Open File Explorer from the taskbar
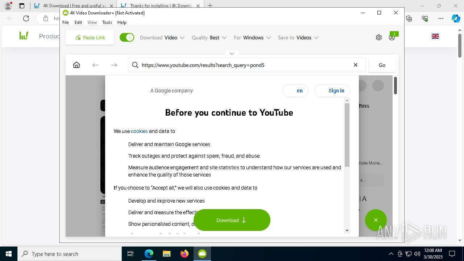Image resolution: width=464 pixels, height=261 pixels. point(167,254)
